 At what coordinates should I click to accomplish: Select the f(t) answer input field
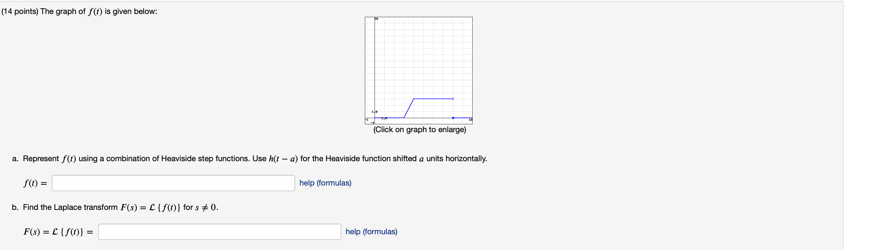pyautogui.click(x=173, y=183)
